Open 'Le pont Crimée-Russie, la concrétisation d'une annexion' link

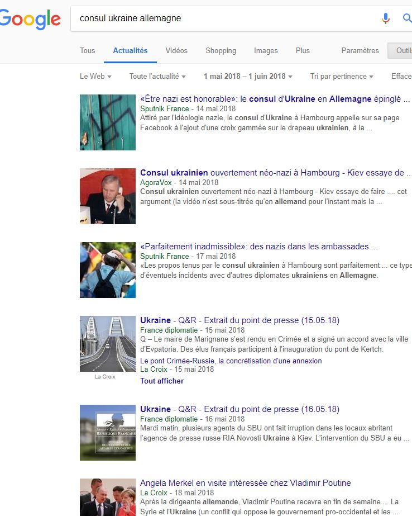tap(231, 361)
